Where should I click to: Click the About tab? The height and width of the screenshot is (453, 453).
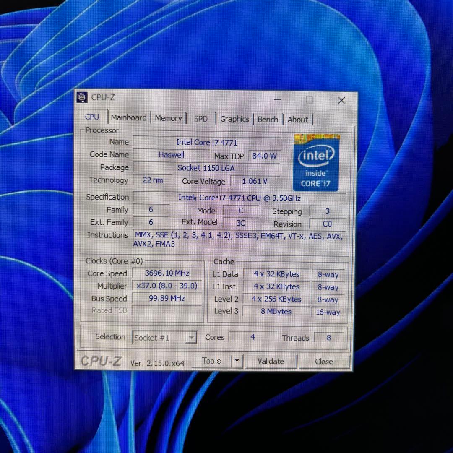(x=297, y=120)
